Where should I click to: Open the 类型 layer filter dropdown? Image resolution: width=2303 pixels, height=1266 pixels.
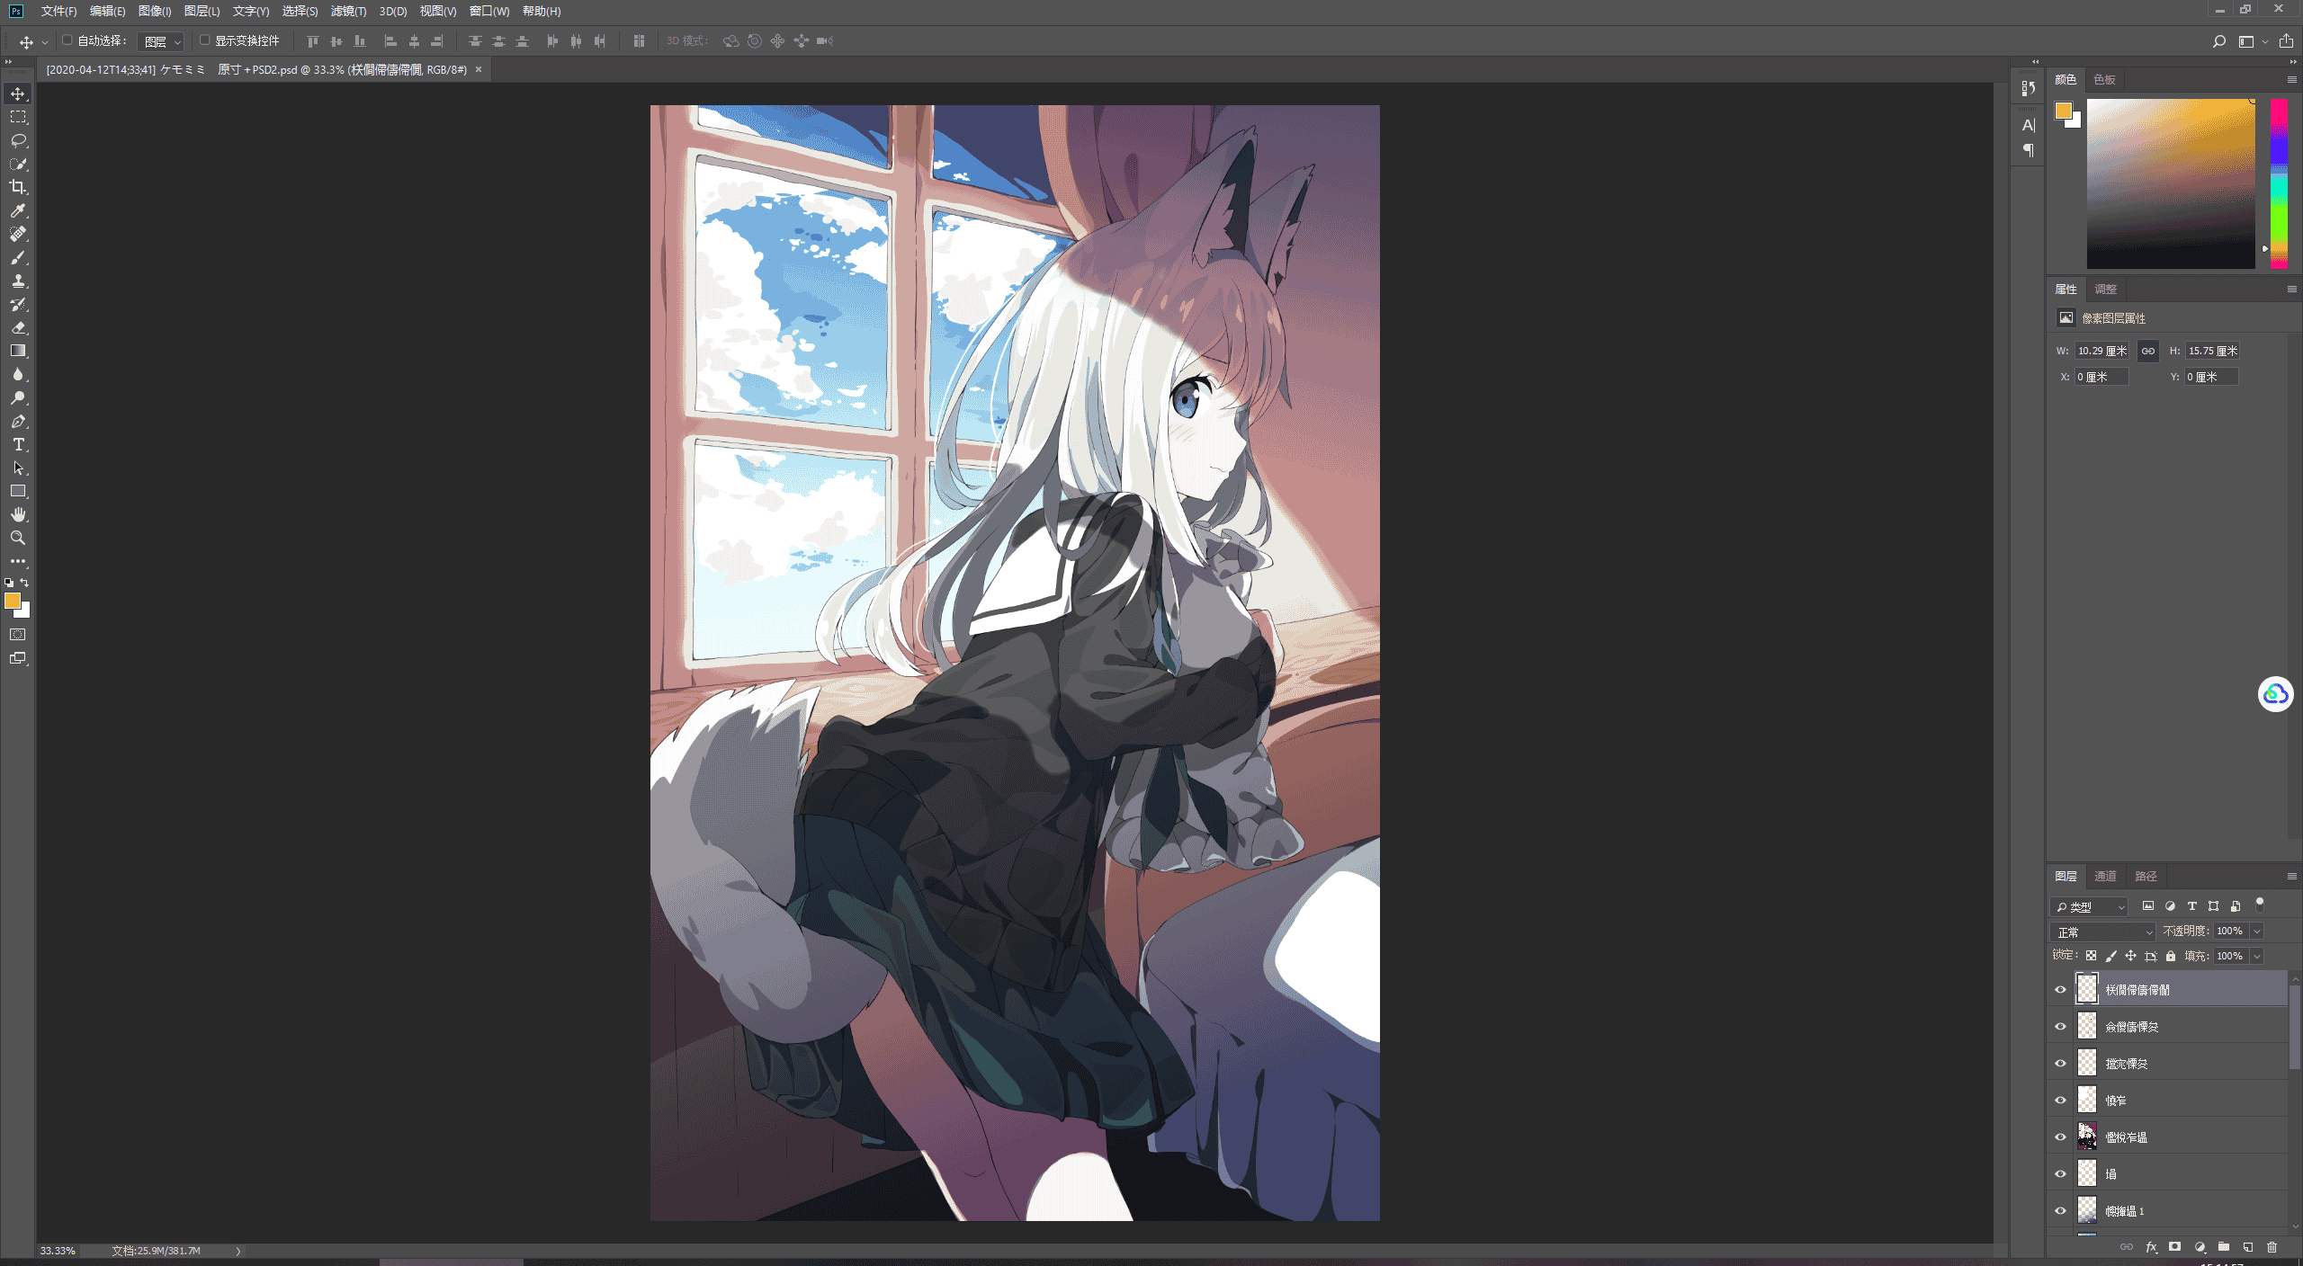(2090, 906)
